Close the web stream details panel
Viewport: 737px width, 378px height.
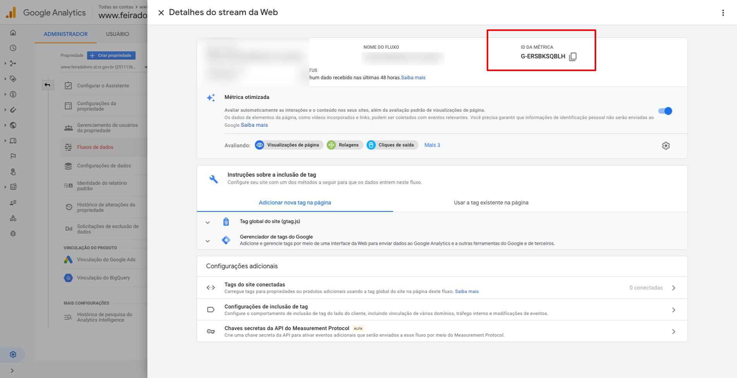tap(161, 13)
